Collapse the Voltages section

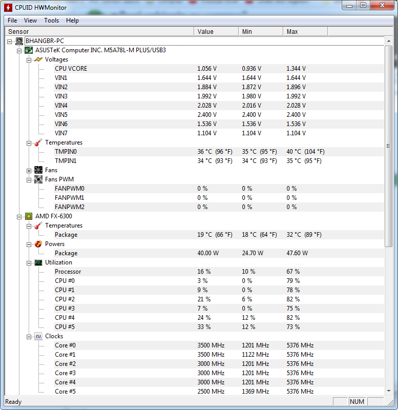29,60
